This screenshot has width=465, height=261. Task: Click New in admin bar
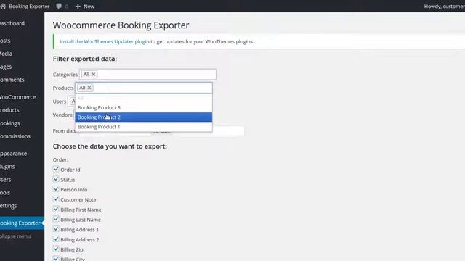[x=89, y=7]
